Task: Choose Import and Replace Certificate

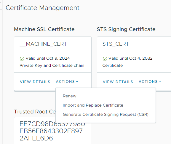Action: (x=93, y=105)
